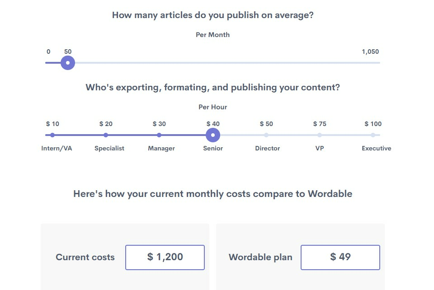Select the VP $75 rate point
Viewport: 434px width, 290px height.
pos(320,135)
